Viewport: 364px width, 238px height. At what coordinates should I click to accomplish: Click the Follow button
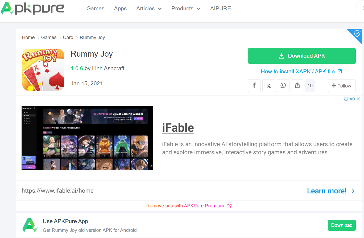pyautogui.click(x=342, y=86)
